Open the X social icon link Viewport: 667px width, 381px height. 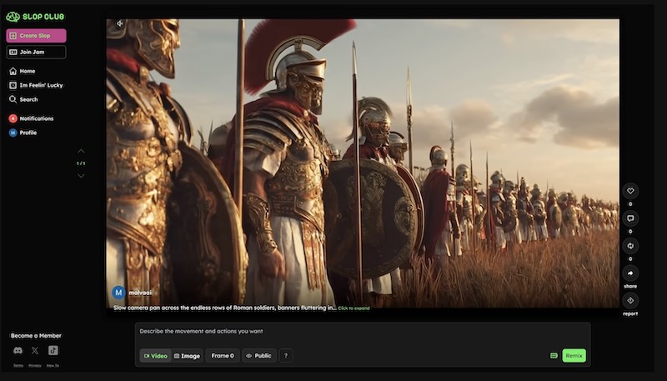tap(35, 350)
